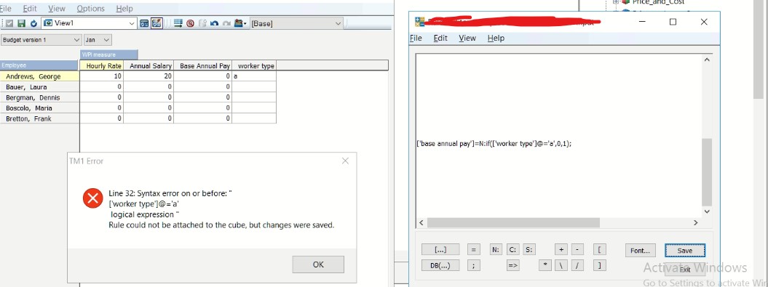Click the blue Undo arrow icon

pos(214,23)
